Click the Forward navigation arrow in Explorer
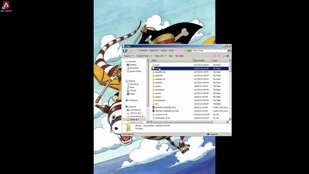 (129, 51)
